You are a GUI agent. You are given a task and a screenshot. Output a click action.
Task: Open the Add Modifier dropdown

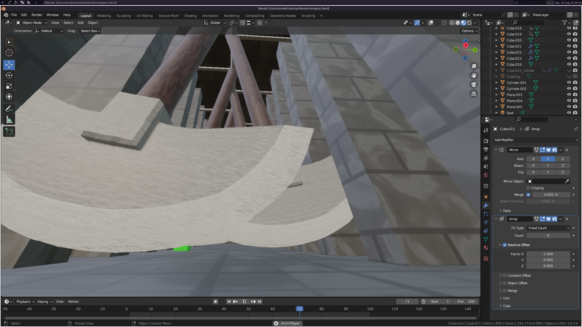point(536,140)
